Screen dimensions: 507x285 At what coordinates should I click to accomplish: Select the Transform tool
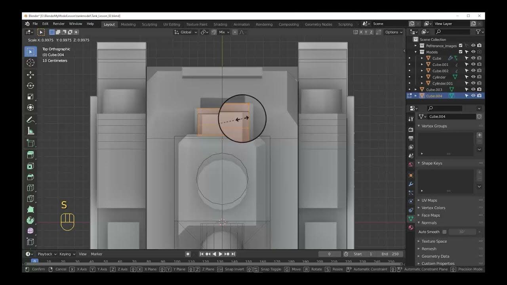click(30, 108)
